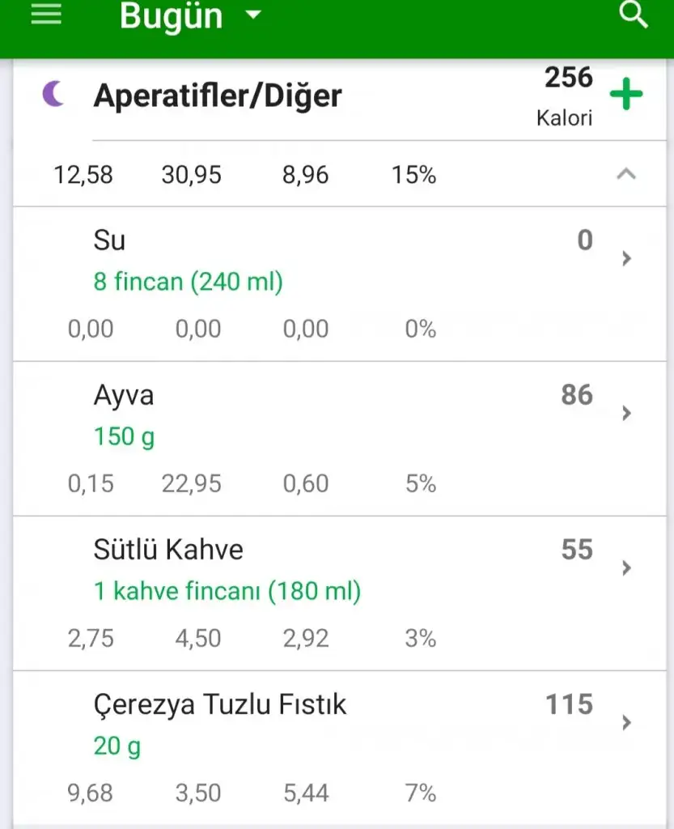Tap the purple moon meal icon
Image resolution: width=674 pixels, height=829 pixels.
coord(53,95)
